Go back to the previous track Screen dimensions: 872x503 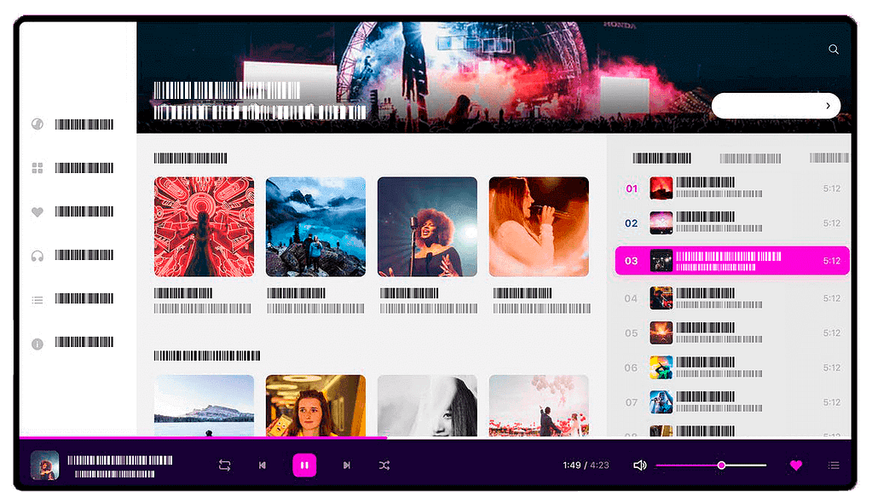(x=263, y=465)
